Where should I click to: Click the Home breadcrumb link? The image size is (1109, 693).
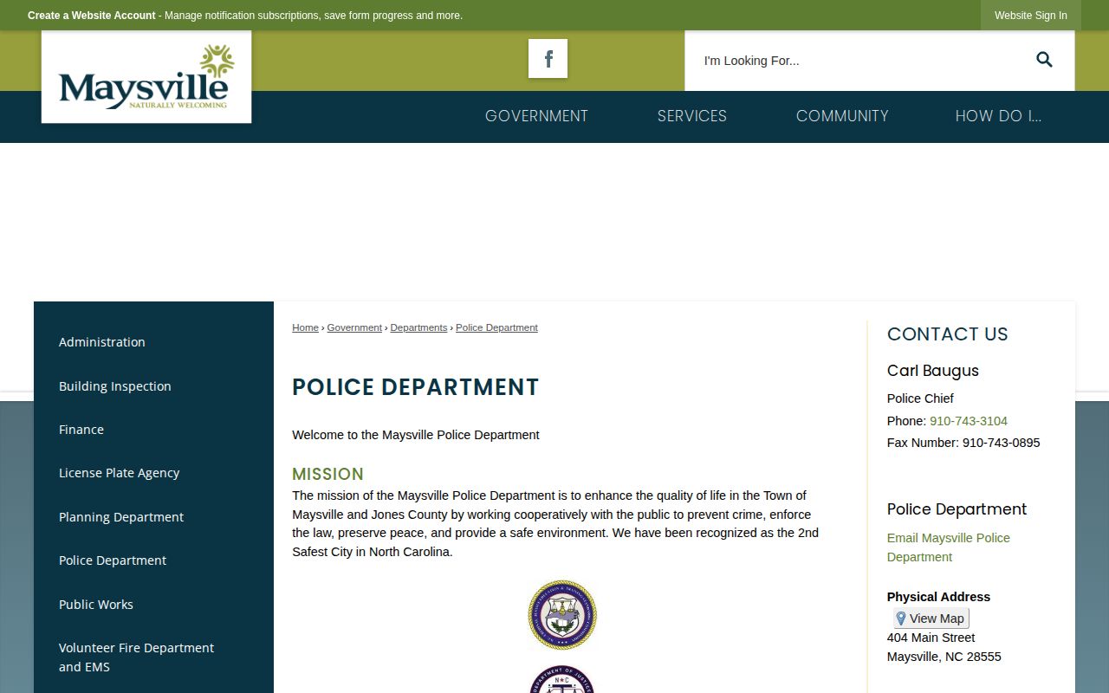(x=305, y=327)
